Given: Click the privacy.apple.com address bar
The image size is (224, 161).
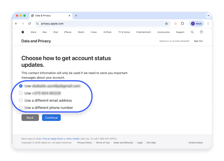Looking at the screenshot, I should (102, 24).
